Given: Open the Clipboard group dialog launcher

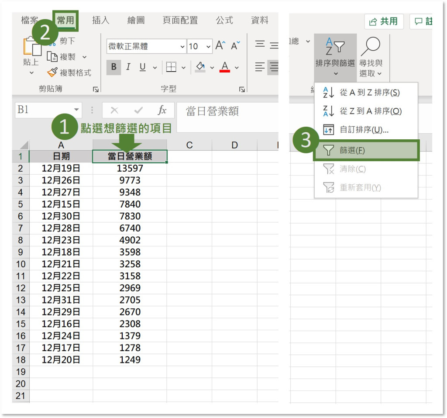Looking at the screenshot, I should (96, 90).
